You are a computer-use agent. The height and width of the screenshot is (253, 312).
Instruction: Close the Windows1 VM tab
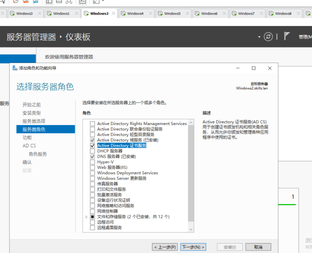coord(76,13)
